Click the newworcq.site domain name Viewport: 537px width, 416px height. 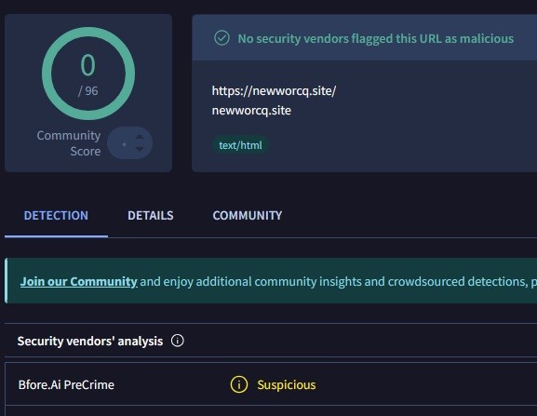pos(251,111)
